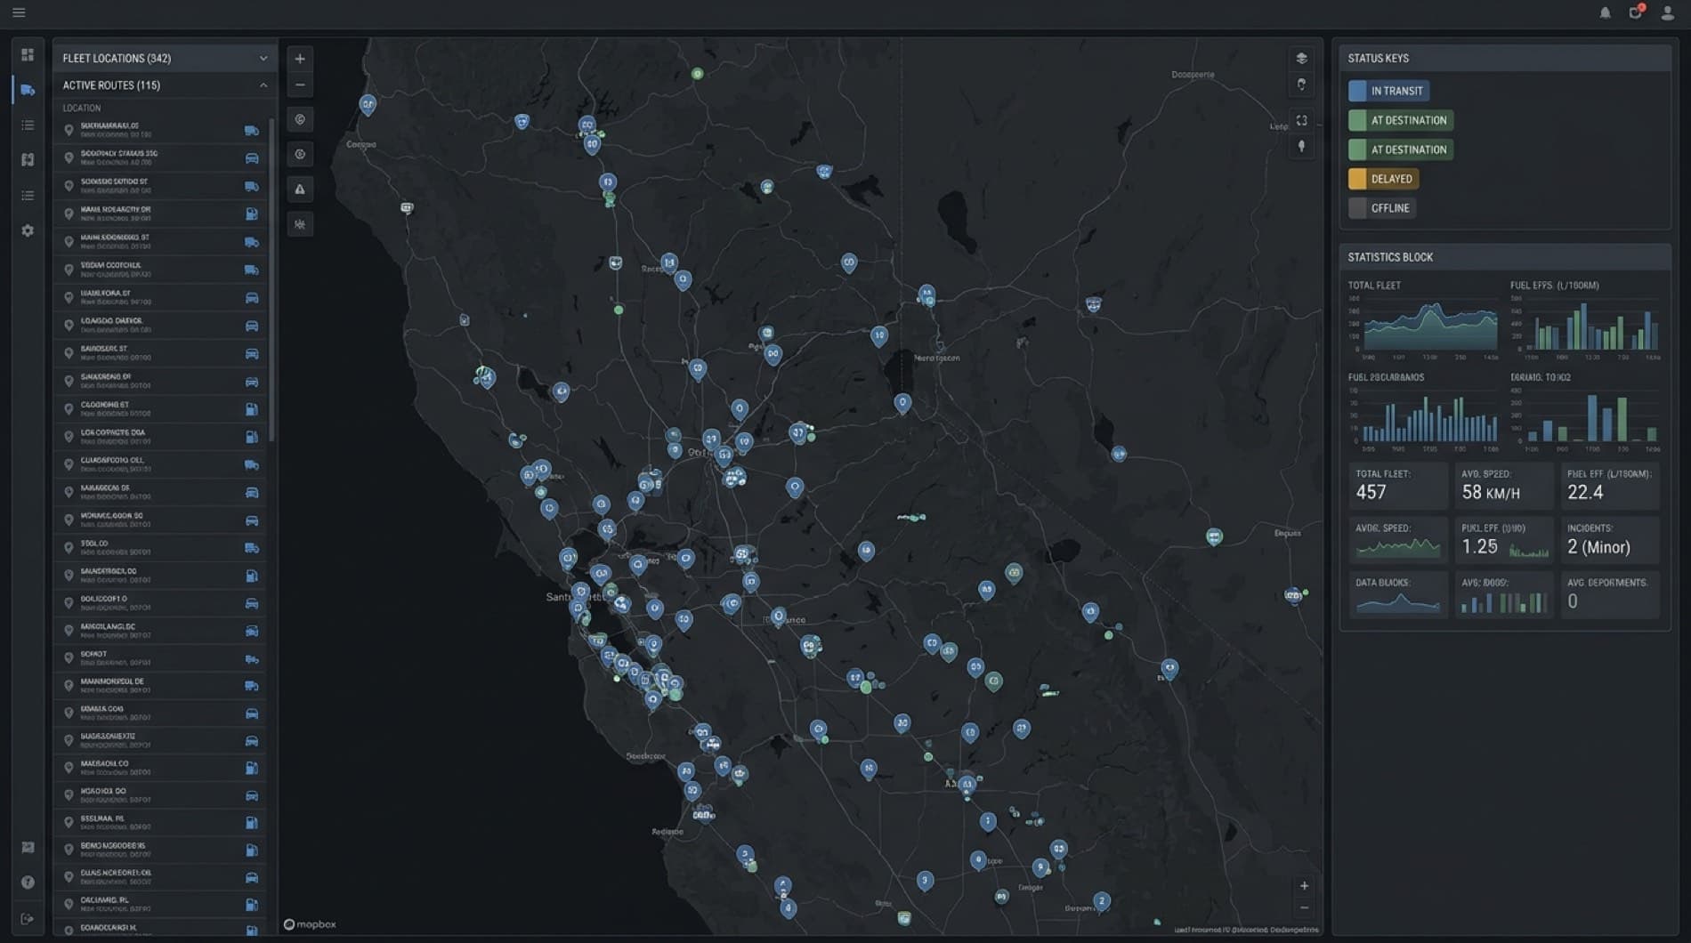
Task: Zoom out with the minus button beside the route list
Action: (300, 85)
